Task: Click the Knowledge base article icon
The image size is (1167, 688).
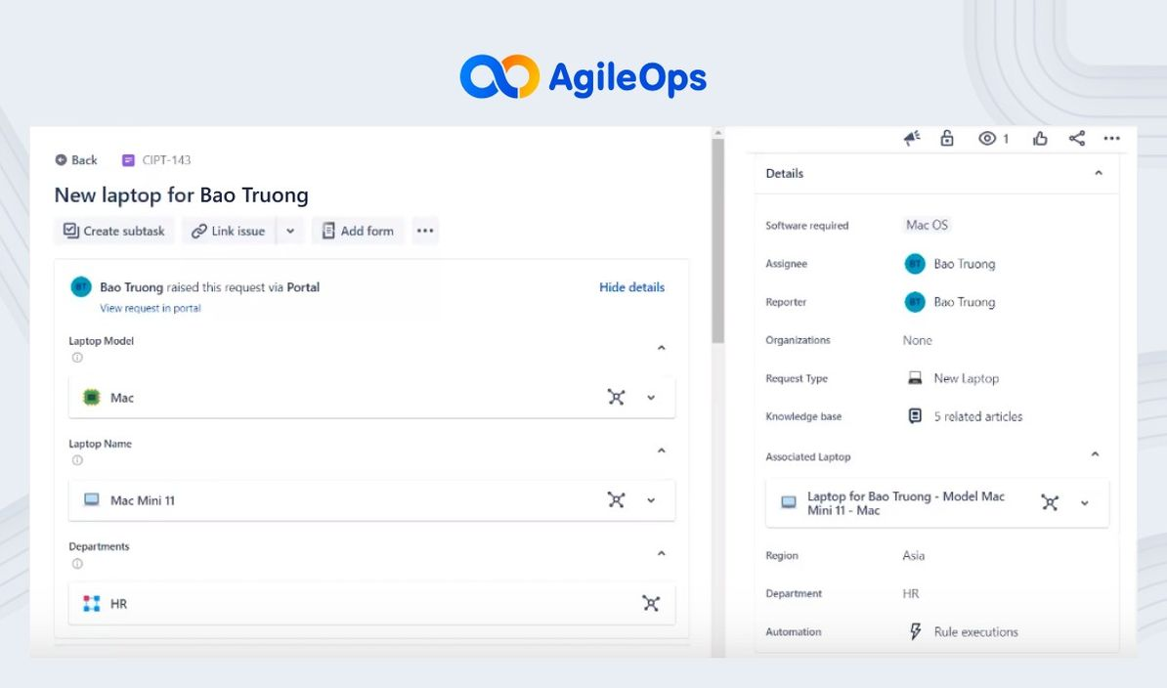Action: pyautogui.click(x=916, y=415)
